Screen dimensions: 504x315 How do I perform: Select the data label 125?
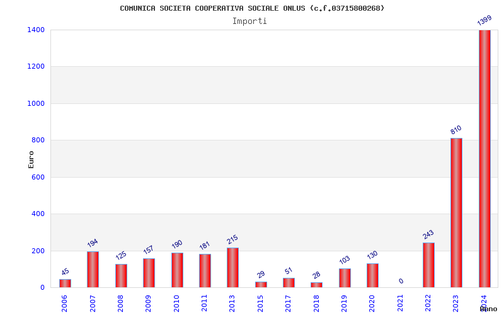pos(121,256)
